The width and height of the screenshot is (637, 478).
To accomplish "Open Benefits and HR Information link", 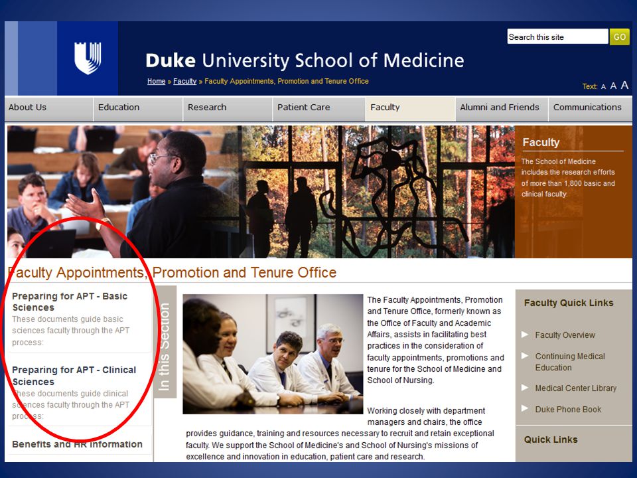I will pos(77,444).
